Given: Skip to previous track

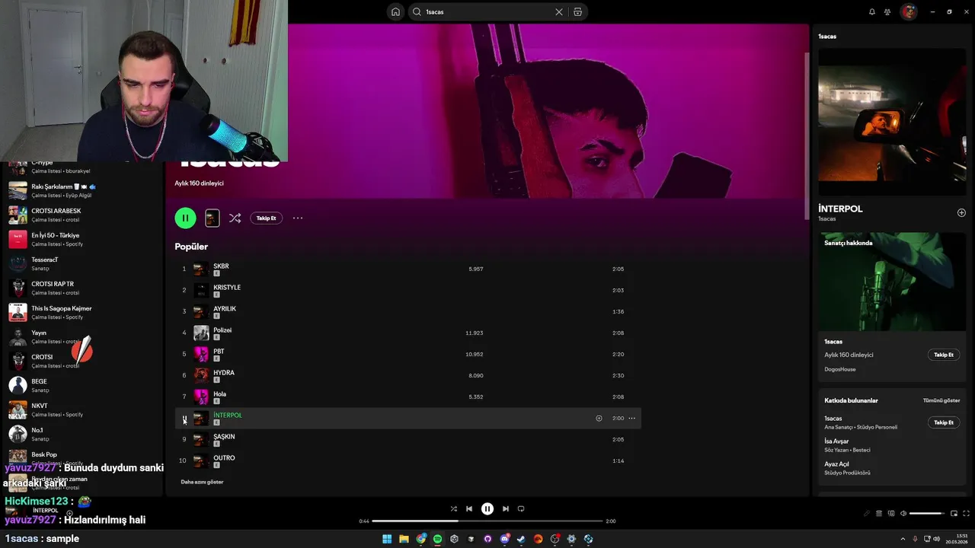Looking at the screenshot, I should coord(469,508).
